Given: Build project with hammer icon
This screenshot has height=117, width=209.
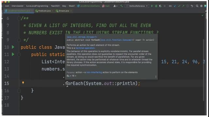Looking at the screenshot, I should pos(121,6).
